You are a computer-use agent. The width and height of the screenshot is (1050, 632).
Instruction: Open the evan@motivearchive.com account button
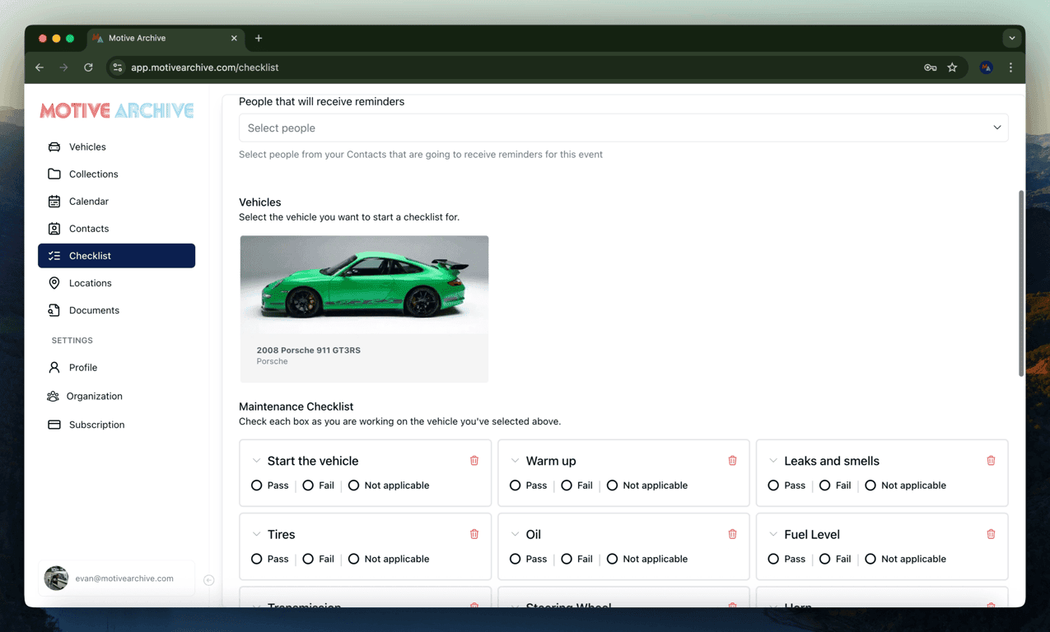pos(116,579)
